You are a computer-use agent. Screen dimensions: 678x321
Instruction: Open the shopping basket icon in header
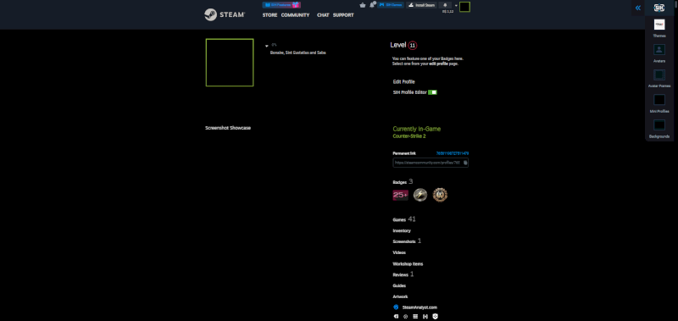pos(363,5)
